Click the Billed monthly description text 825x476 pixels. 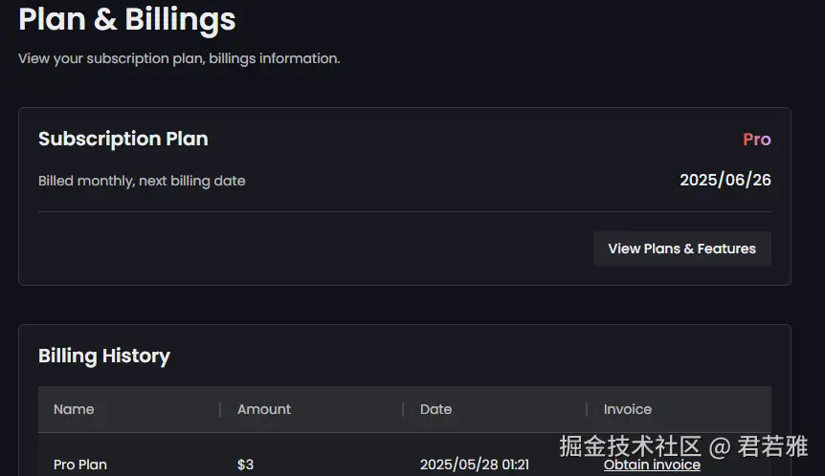(142, 181)
